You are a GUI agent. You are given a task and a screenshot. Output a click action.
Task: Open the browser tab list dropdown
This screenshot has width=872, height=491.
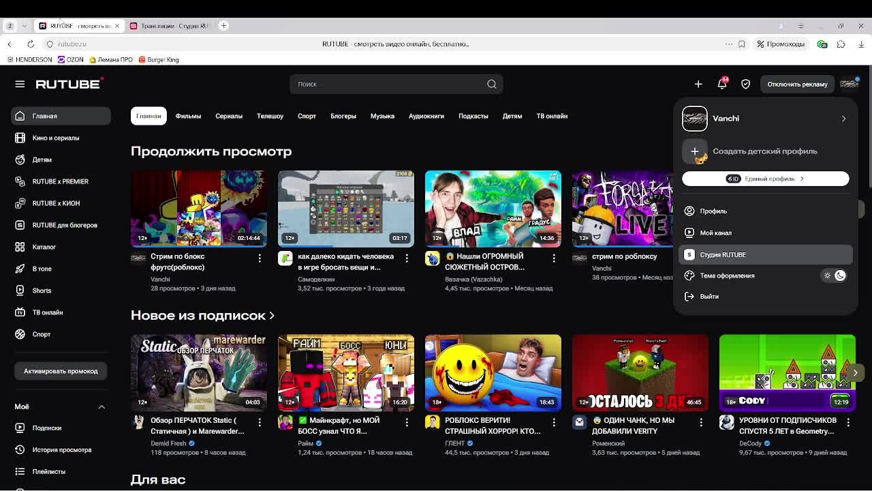25,26
